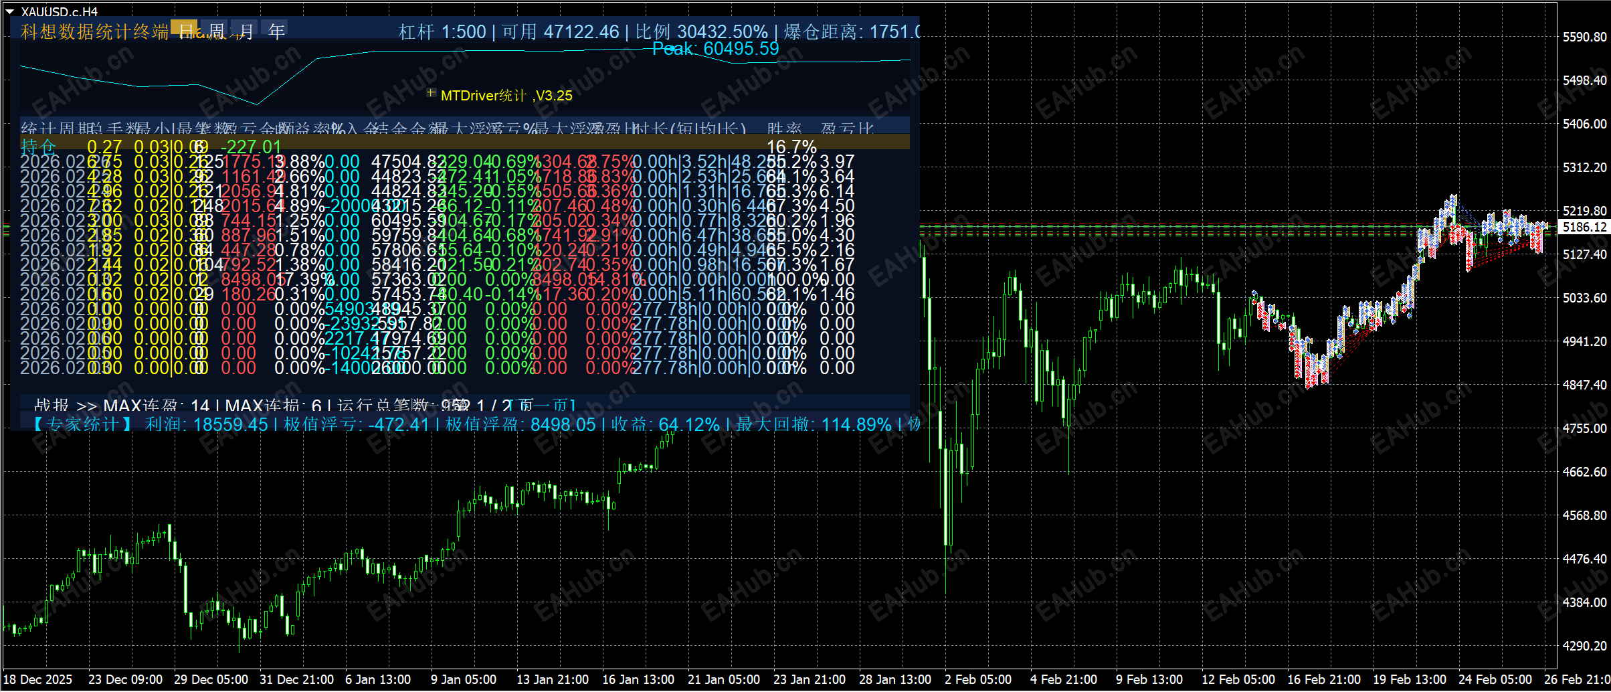The height and width of the screenshot is (692, 1611).
Task: Click the 比例 30432.50% margin ratio
Action: [702, 32]
